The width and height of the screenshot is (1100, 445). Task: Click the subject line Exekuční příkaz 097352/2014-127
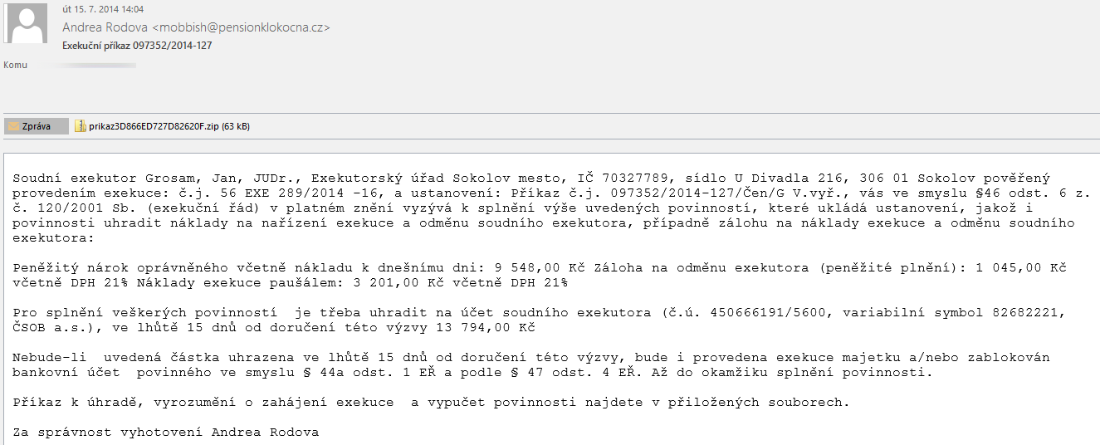[137, 46]
